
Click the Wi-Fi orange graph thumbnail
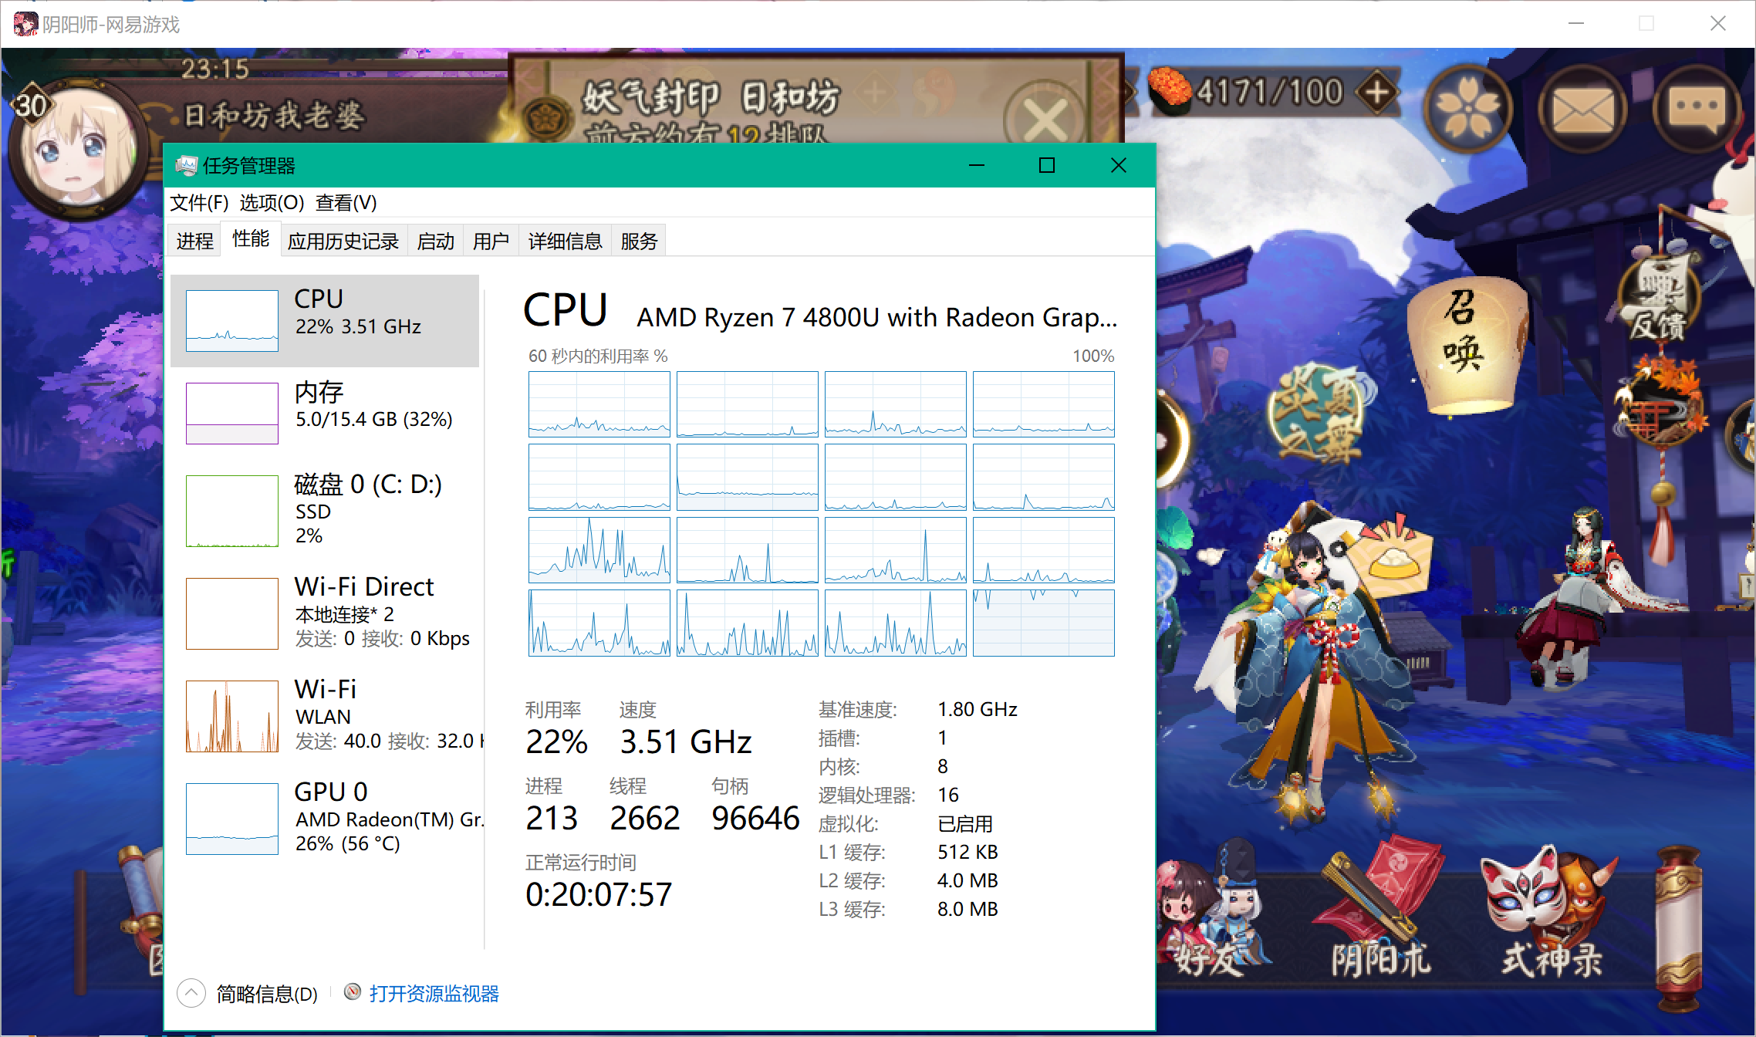click(x=232, y=716)
